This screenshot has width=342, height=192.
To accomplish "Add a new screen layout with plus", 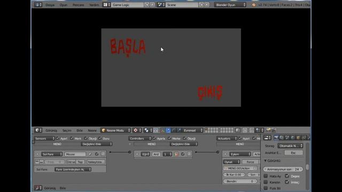I will [147, 5].
